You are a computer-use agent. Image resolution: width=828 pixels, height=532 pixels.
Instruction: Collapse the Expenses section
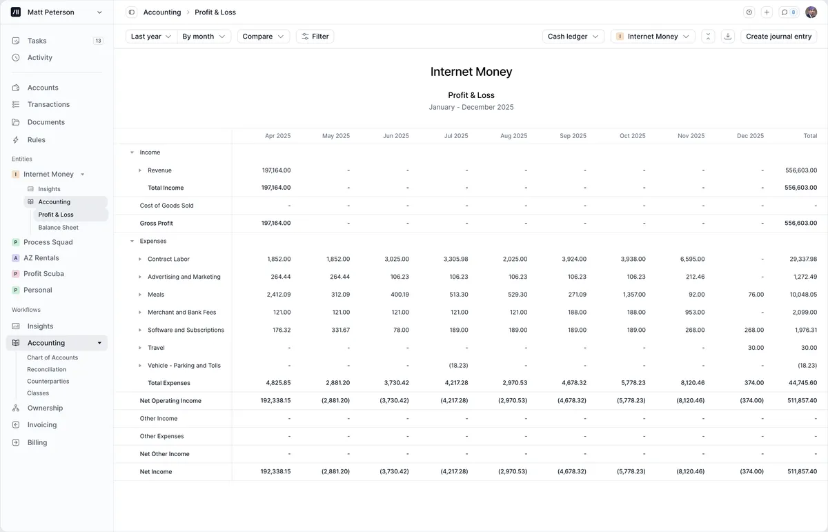[132, 242]
